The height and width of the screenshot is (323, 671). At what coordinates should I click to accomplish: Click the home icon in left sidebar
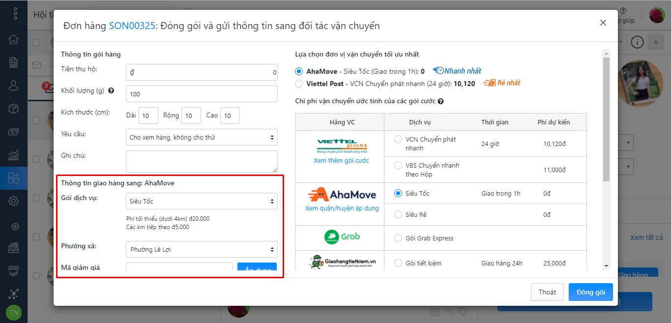(14, 40)
